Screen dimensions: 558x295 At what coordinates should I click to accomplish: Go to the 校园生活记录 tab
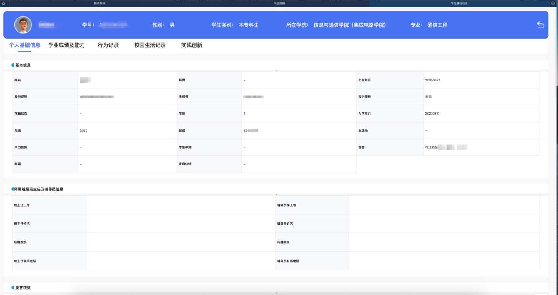(150, 45)
